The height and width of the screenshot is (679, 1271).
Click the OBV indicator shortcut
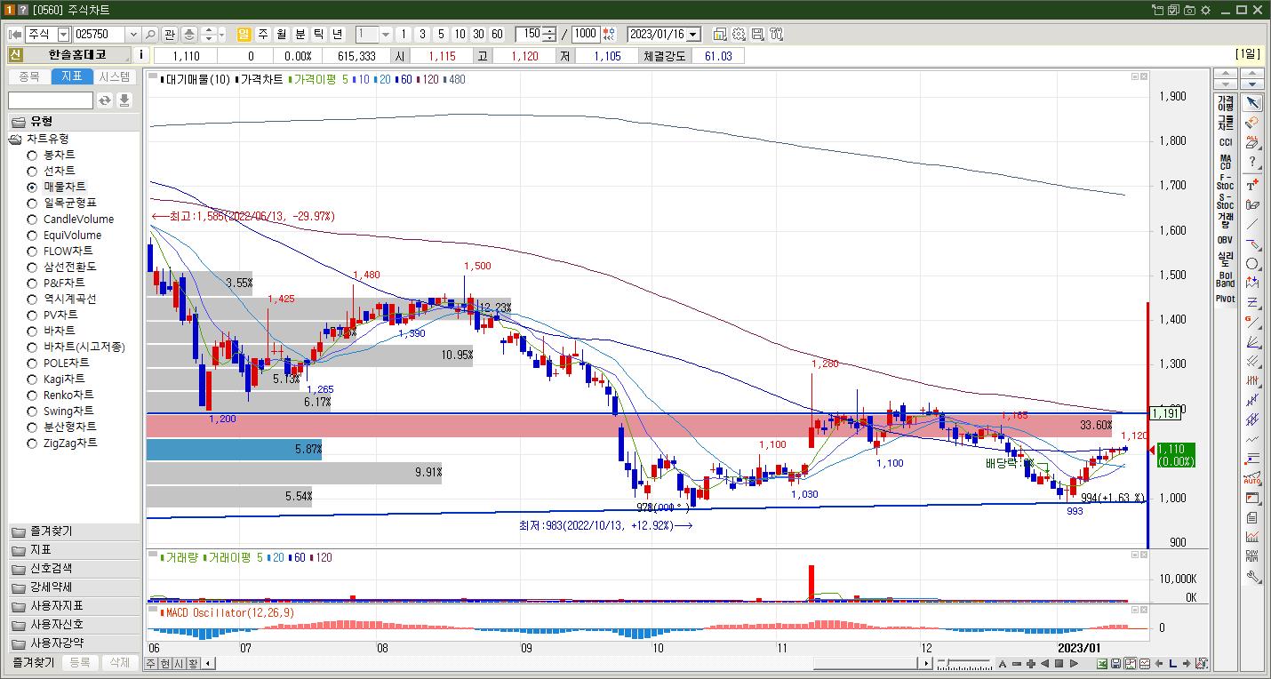pyautogui.click(x=1226, y=240)
